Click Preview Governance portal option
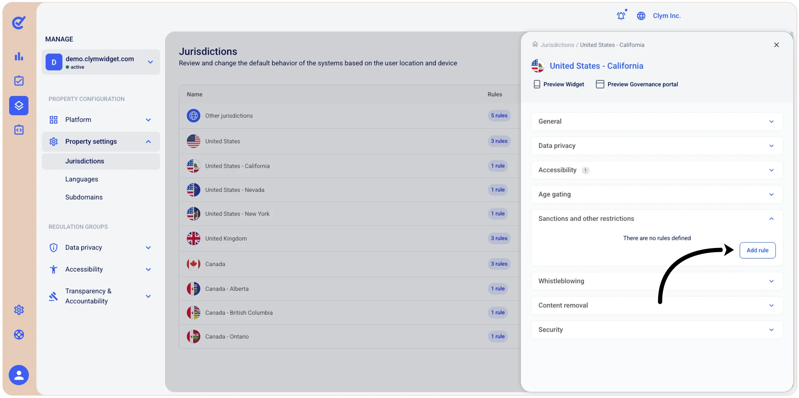The image size is (799, 398). click(637, 84)
